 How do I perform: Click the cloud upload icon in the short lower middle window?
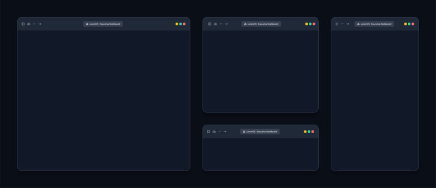[214, 132]
